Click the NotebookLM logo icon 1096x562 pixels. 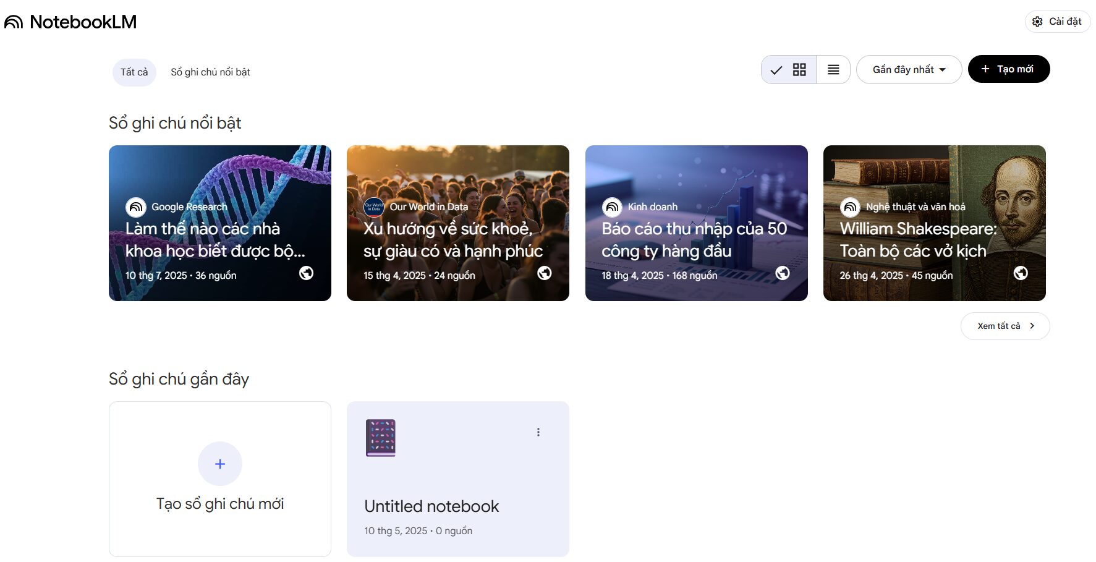[x=14, y=22]
